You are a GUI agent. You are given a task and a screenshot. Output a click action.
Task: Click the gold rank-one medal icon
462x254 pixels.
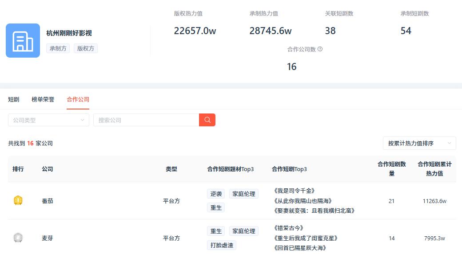[x=18, y=200]
